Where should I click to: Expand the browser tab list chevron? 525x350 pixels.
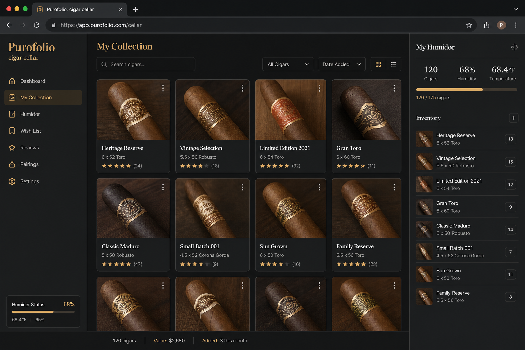516,9
